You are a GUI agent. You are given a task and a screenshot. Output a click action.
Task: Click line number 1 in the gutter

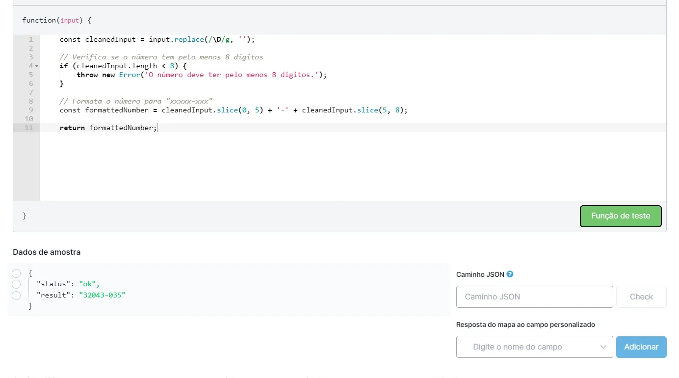[x=31, y=39]
